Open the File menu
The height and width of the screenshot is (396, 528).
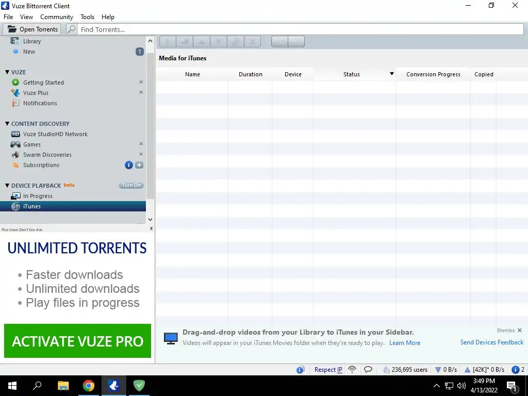(x=8, y=17)
